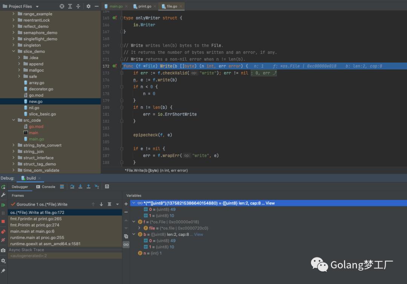
Task: Open the goroutine selector dropdown arrow
Action: click(x=117, y=204)
